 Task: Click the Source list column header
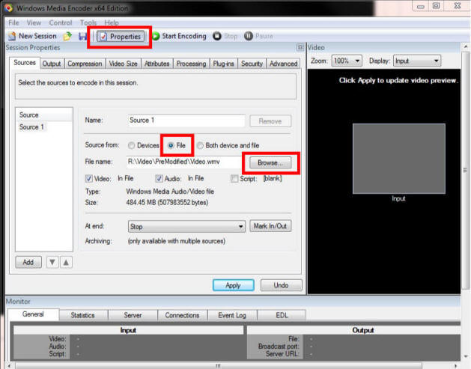44,115
